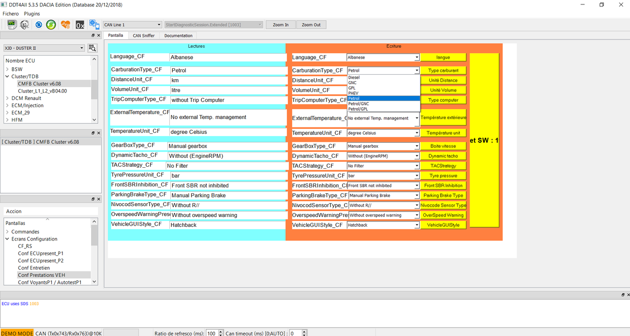Close the bottom log panel

click(628, 294)
